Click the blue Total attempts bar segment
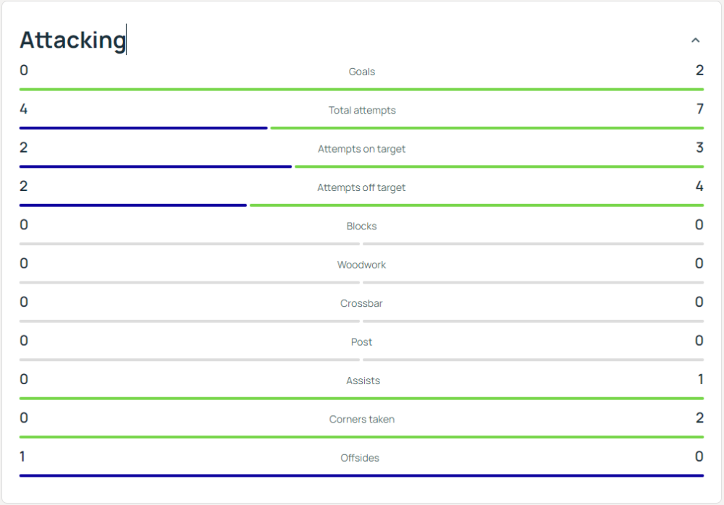Screen dimensions: 724x505 (143, 128)
